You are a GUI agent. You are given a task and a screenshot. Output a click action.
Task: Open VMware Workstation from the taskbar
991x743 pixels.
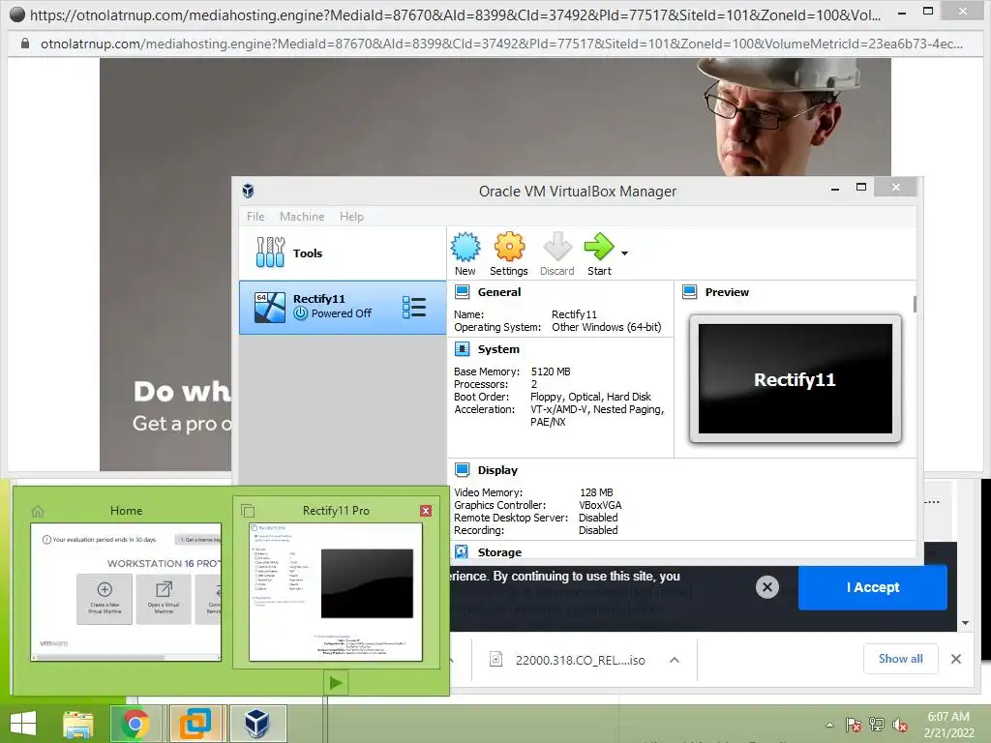click(x=195, y=724)
